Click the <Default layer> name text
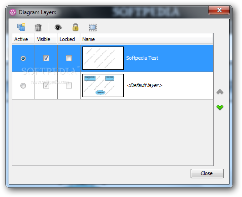The height and width of the screenshot is (197, 242). point(145,85)
